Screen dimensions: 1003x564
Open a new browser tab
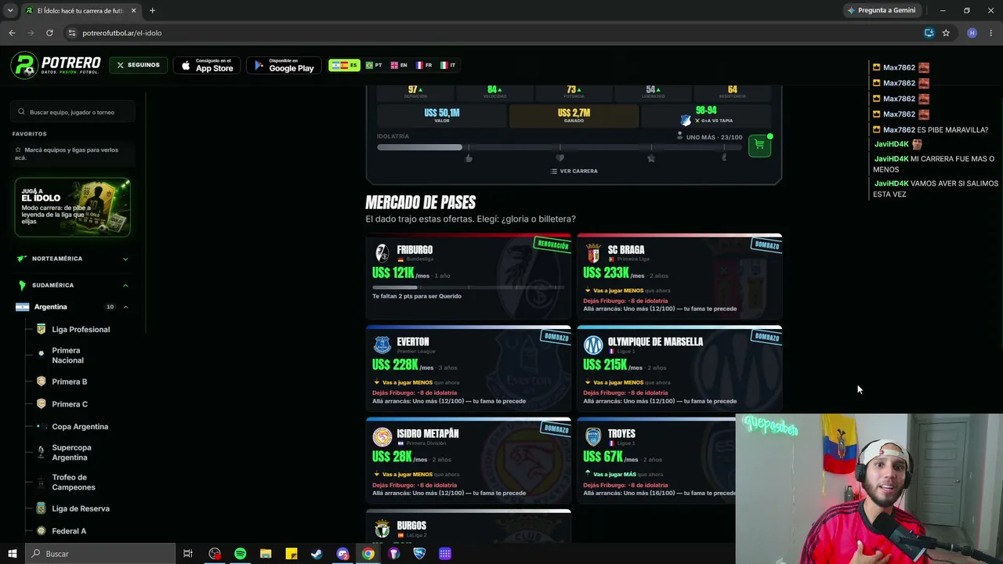tap(152, 11)
